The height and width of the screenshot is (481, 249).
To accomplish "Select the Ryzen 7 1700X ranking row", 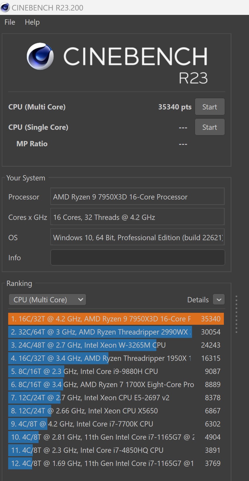I will click(116, 385).
